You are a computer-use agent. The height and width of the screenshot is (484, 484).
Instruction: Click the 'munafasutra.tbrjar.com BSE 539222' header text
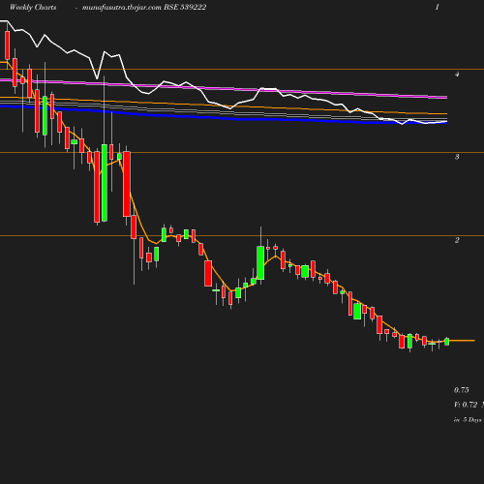point(144,8)
